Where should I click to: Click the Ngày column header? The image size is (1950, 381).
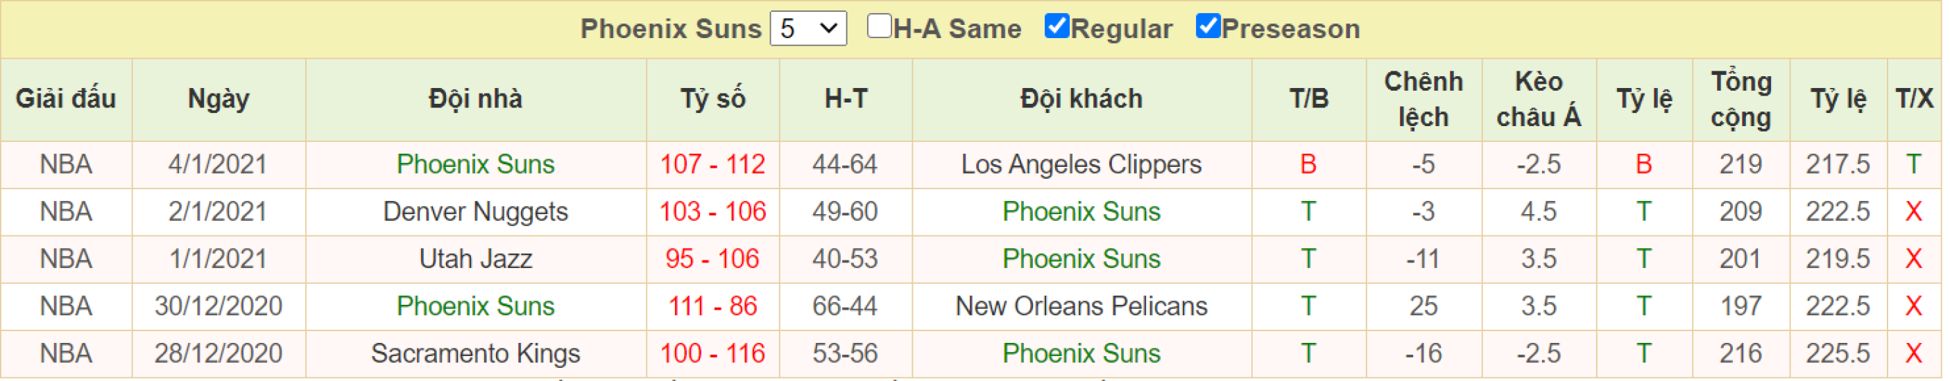click(x=218, y=99)
